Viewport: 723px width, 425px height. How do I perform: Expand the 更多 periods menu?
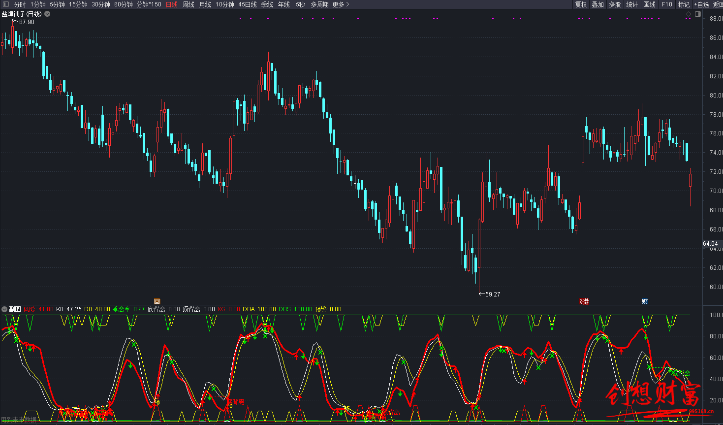point(341,4)
